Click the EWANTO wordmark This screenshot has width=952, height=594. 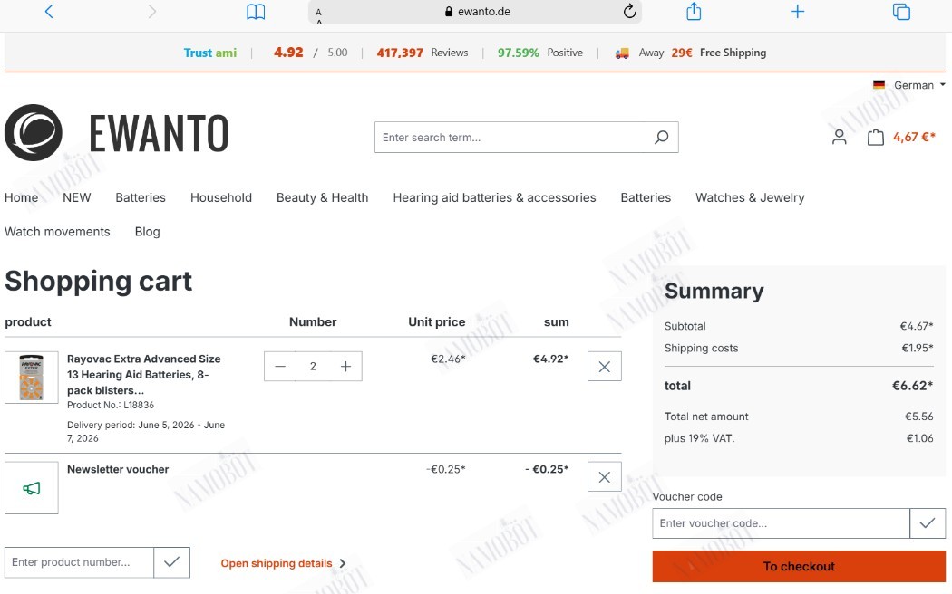(x=159, y=133)
